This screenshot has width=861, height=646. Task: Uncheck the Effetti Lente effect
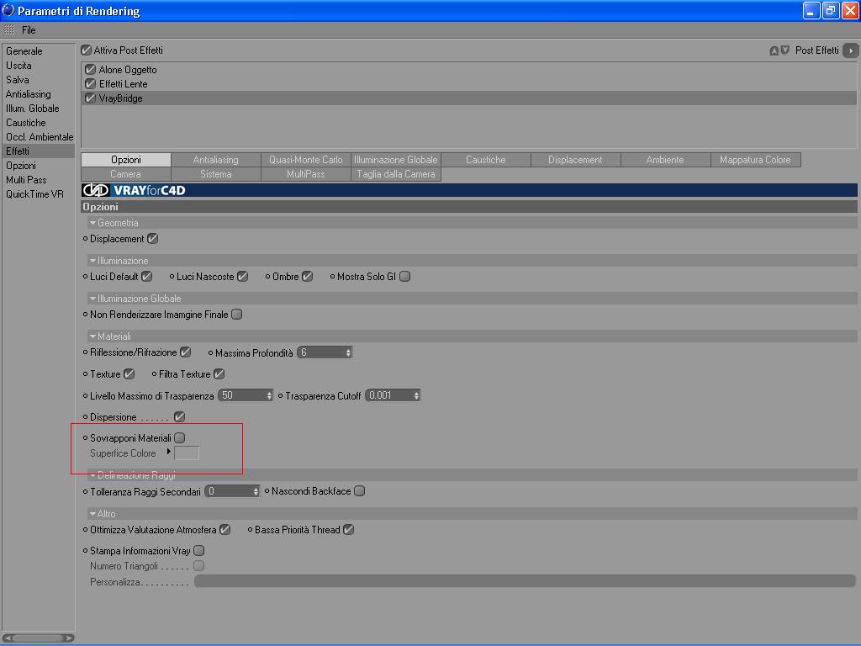click(91, 84)
